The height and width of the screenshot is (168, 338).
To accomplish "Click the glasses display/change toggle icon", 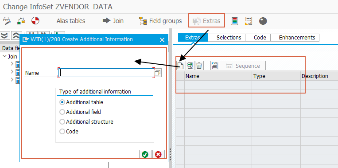I will (x=7, y=21).
